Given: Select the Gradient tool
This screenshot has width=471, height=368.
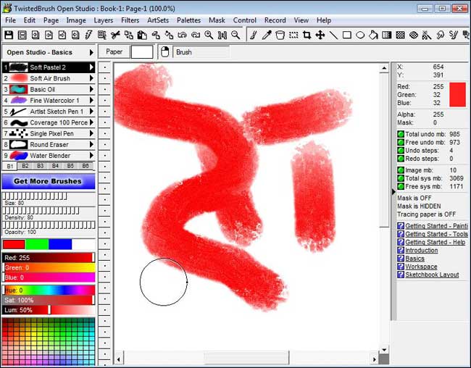Looking at the screenshot, I should [387, 35].
